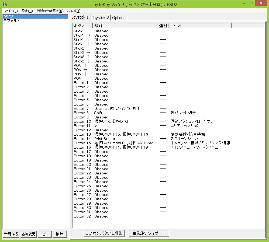Click このボタン設定を編集 button
Image resolution: width=269 pixels, height=242 pixels.
pyautogui.click(x=104, y=233)
